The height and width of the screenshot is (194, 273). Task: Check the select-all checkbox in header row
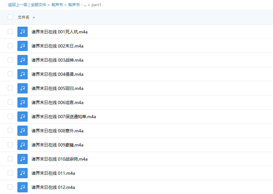[10, 17]
